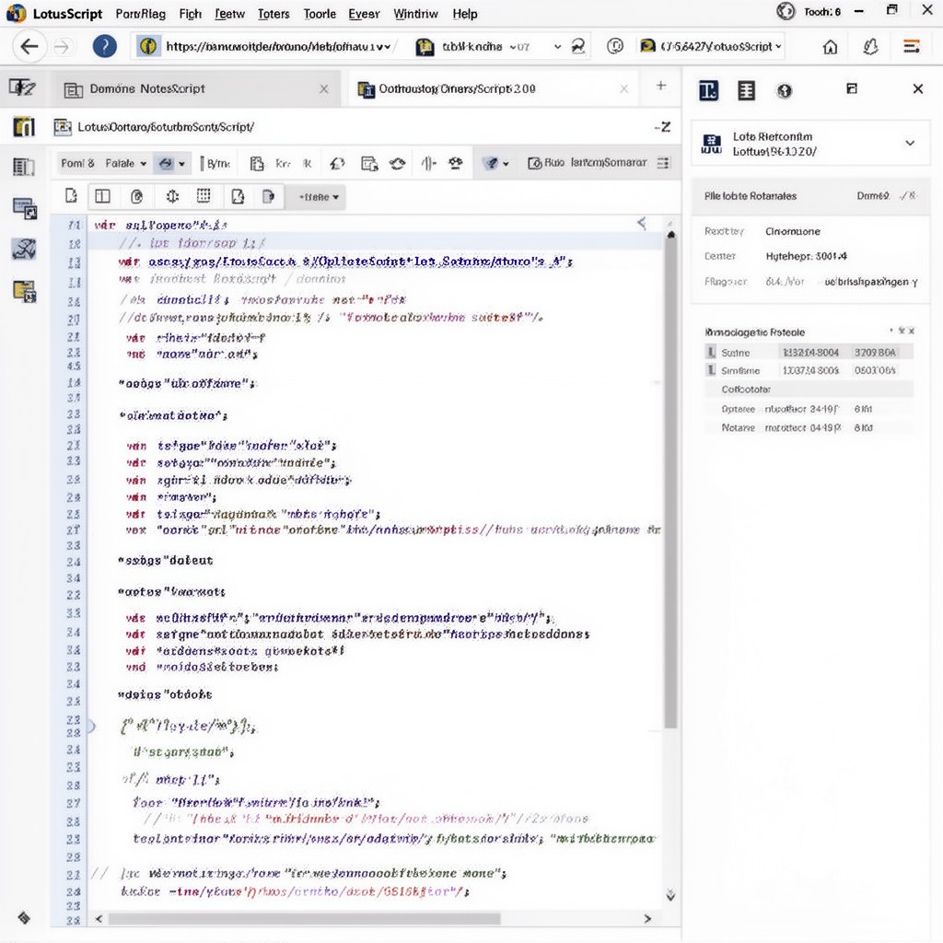Open the LotuosScript location dropdown
Screen dimensions: 943x943
[778, 46]
